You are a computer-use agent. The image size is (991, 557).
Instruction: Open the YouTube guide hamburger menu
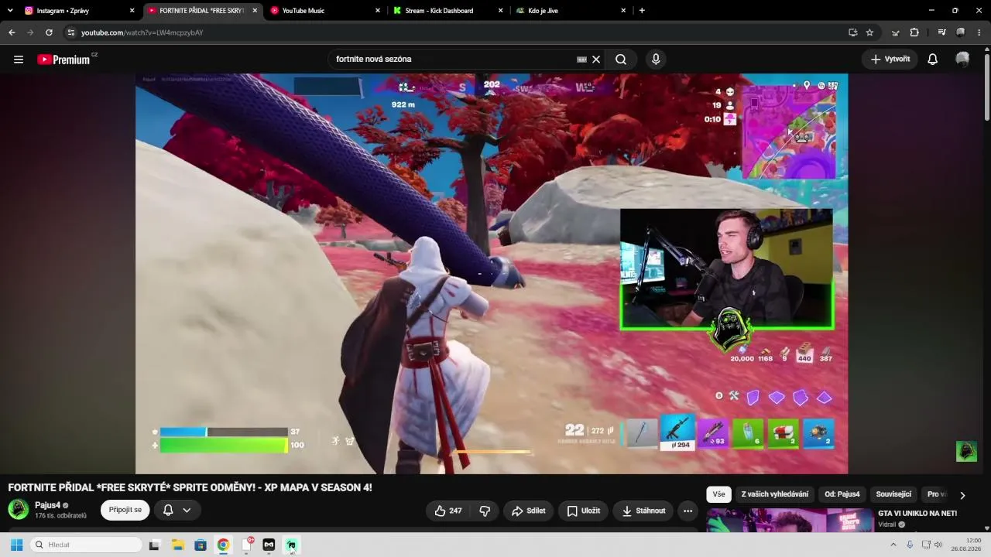pyautogui.click(x=19, y=60)
